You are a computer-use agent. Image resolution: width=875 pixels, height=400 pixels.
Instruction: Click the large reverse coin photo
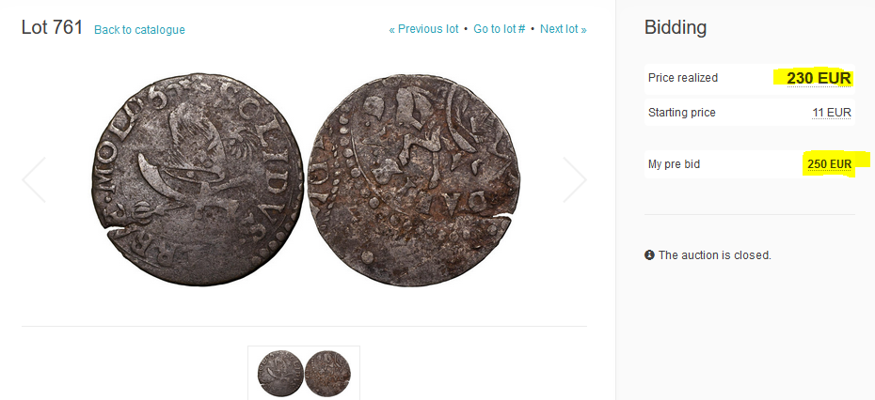(x=414, y=180)
